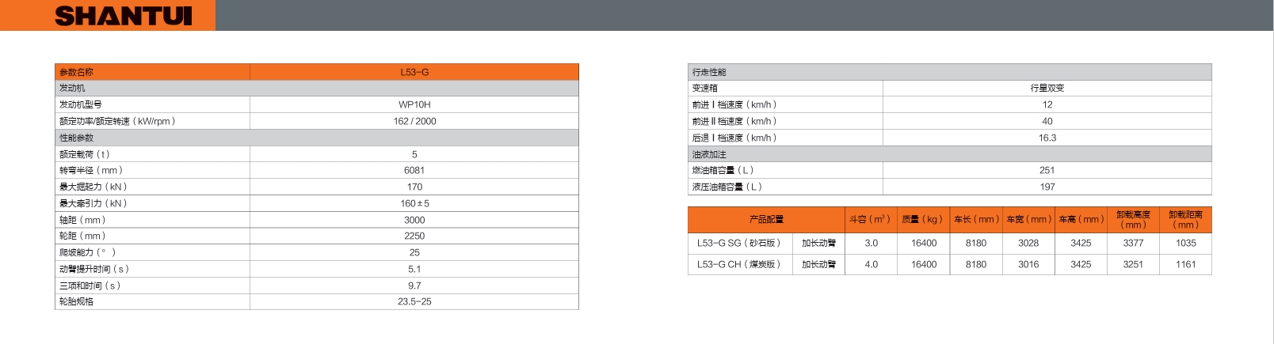Select the '轮距 (mm)' label
The width and height of the screenshot is (1274, 344).
[82, 236]
